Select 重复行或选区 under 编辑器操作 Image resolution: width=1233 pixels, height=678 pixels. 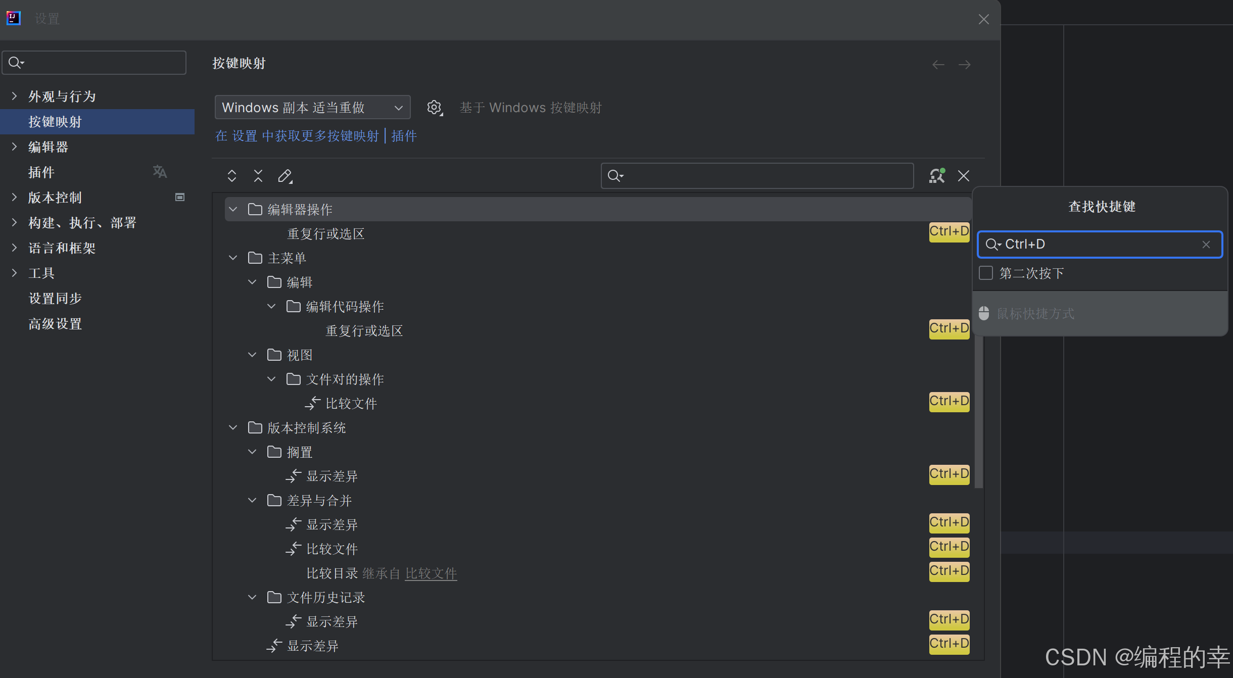(x=326, y=233)
